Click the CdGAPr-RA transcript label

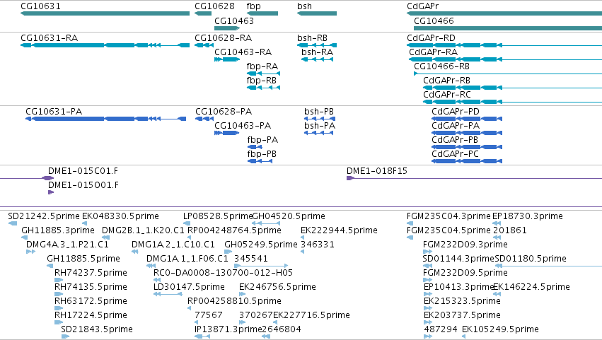[433, 52]
